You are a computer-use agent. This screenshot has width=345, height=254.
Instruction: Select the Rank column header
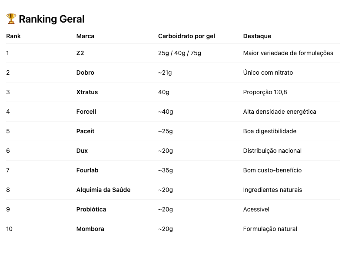coord(13,36)
